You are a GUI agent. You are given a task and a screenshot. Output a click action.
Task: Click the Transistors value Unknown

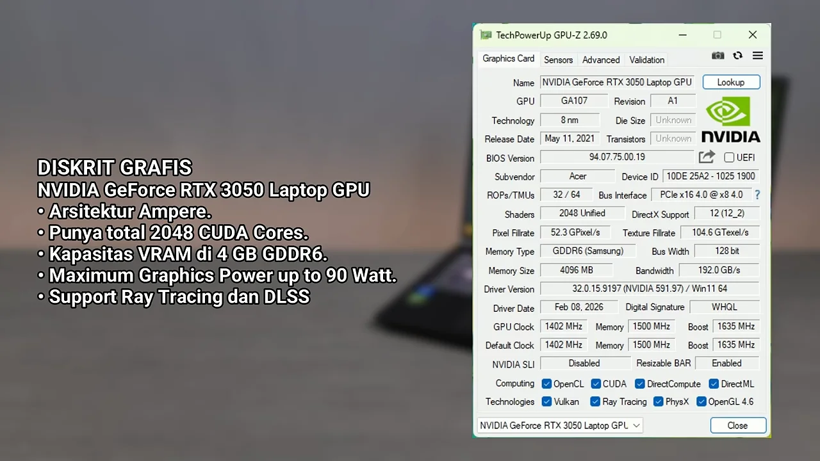[673, 138]
